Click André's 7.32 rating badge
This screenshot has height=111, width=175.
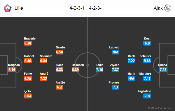click(43, 79)
